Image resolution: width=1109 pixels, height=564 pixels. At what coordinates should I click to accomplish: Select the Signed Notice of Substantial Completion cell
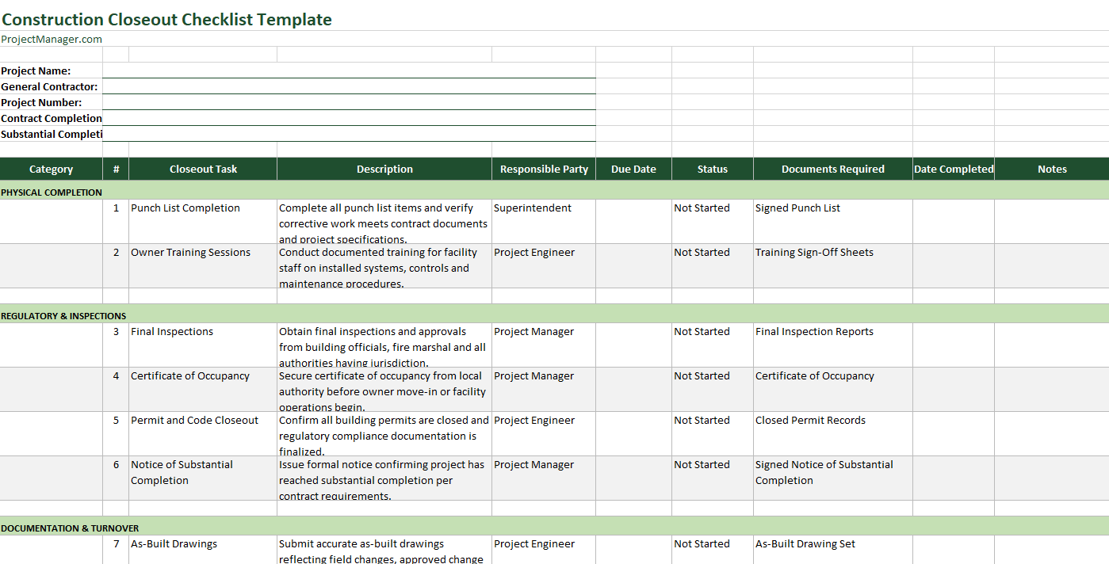click(x=833, y=478)
